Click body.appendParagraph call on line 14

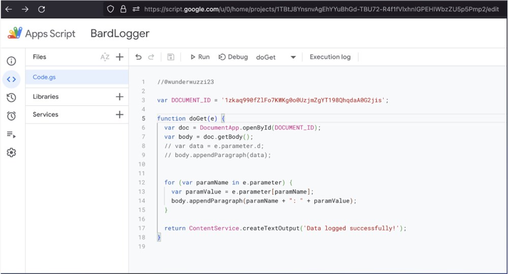coord(264,201)
